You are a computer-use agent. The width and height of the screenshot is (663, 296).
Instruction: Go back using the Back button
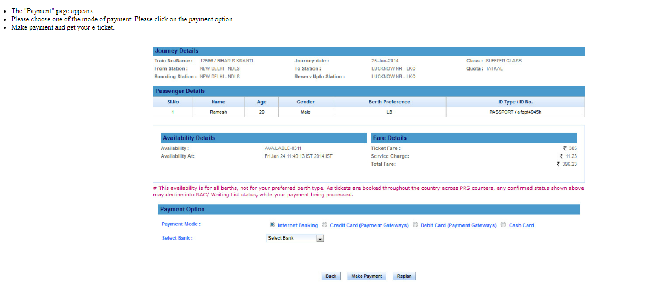click(x=331, y=276)
